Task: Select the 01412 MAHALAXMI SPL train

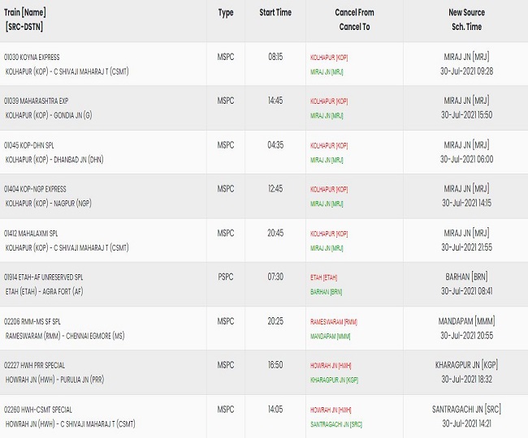Action: (x=31, y=234)
